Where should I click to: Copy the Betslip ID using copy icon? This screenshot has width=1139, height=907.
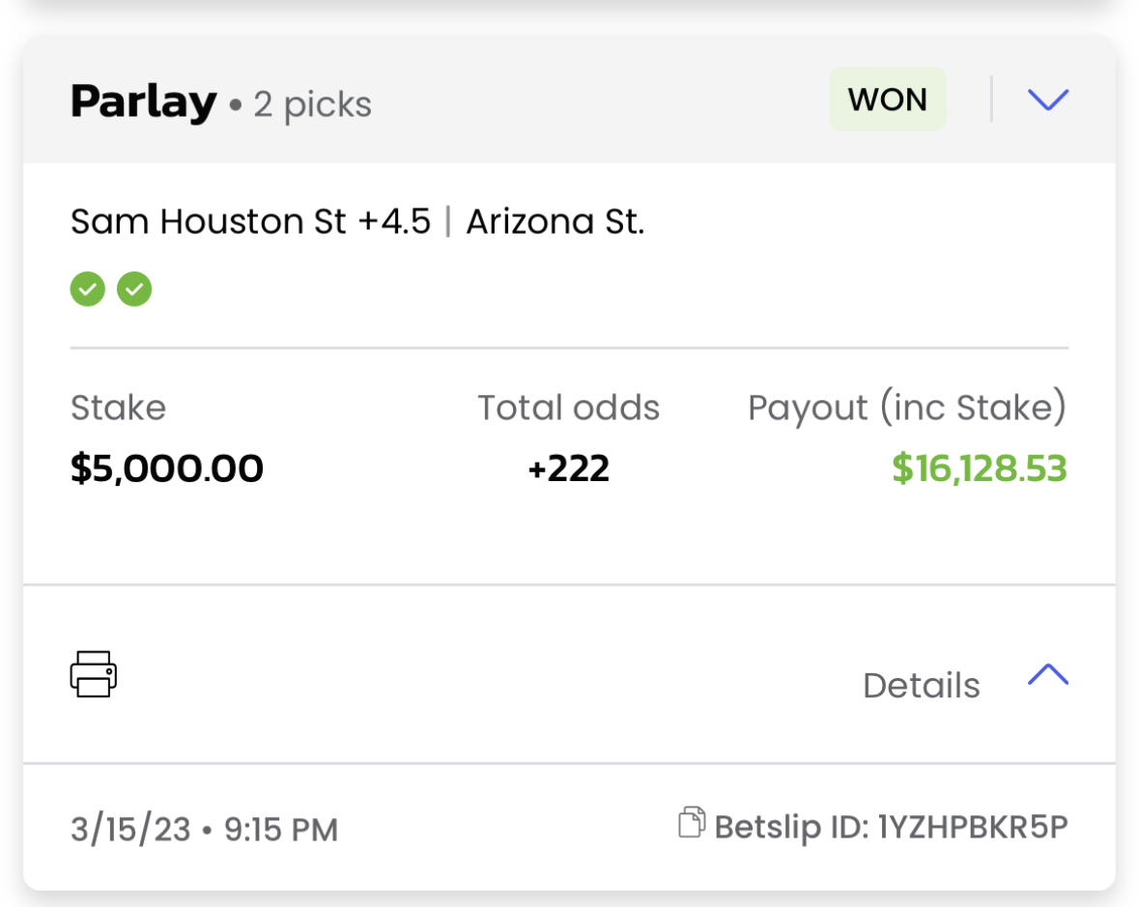tap(691, 824)
